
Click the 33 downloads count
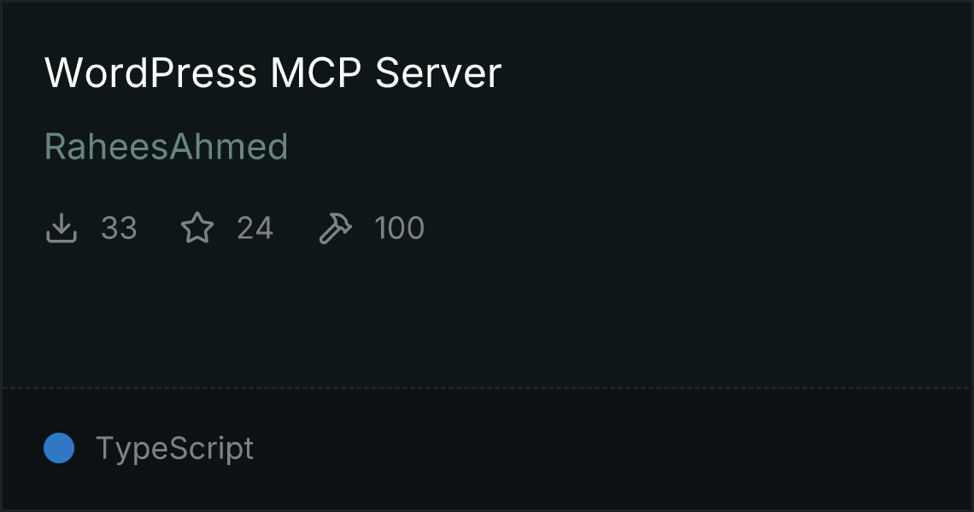[x=119, y=228]
